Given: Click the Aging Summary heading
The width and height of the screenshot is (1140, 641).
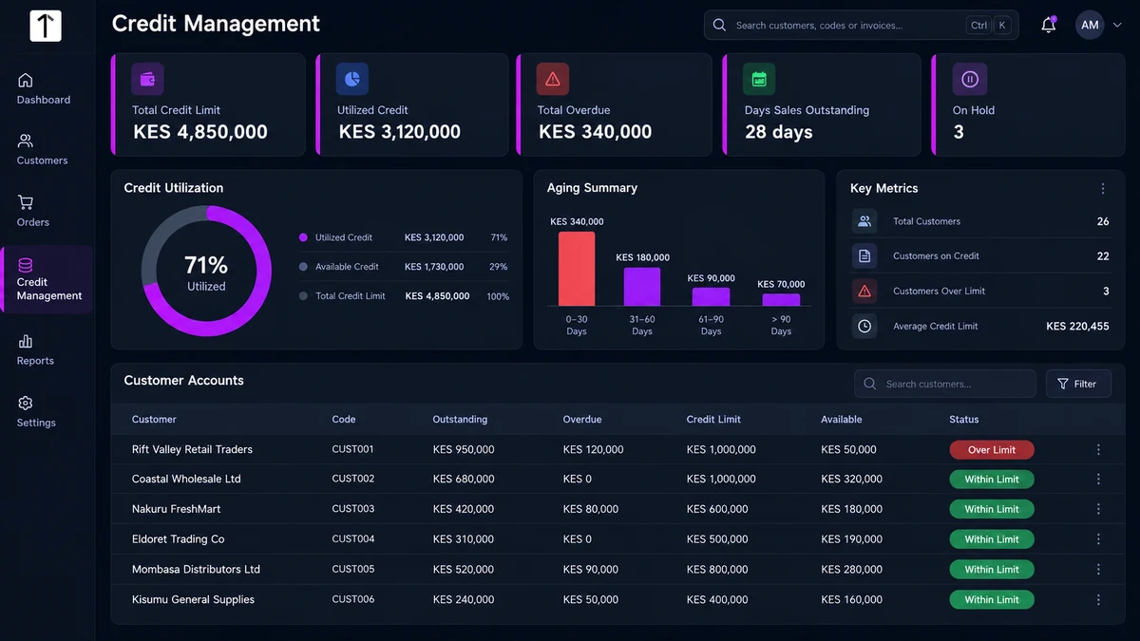Looking at the screenshot, I should pos(592,188).
